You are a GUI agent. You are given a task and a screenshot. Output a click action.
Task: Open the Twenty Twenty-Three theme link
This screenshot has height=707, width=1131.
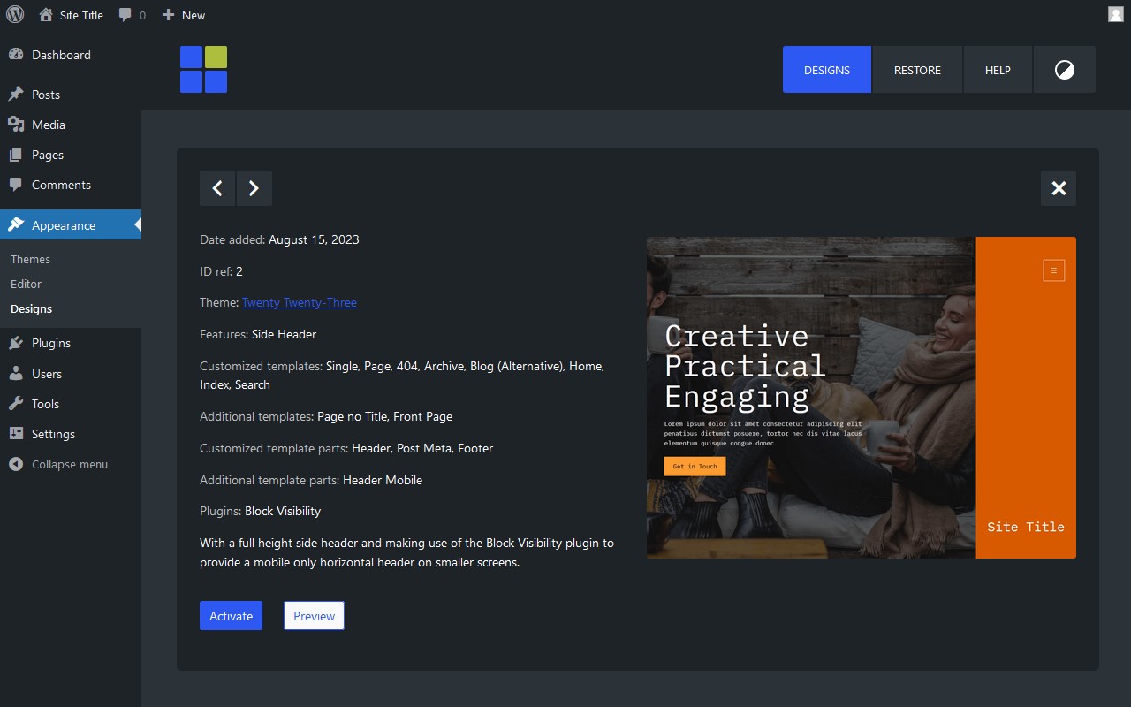pos(300,302)
